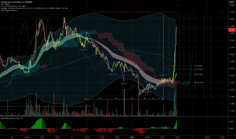Screen dimensions: 236x139
Task: Click the E (12.675) target label
Action: point(198,66)
